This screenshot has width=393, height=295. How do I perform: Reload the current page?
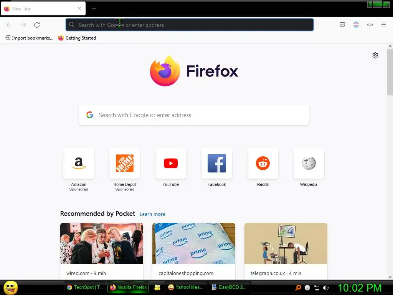37,25
